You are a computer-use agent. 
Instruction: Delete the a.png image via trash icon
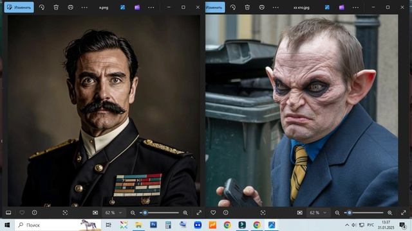click(56, 7)
